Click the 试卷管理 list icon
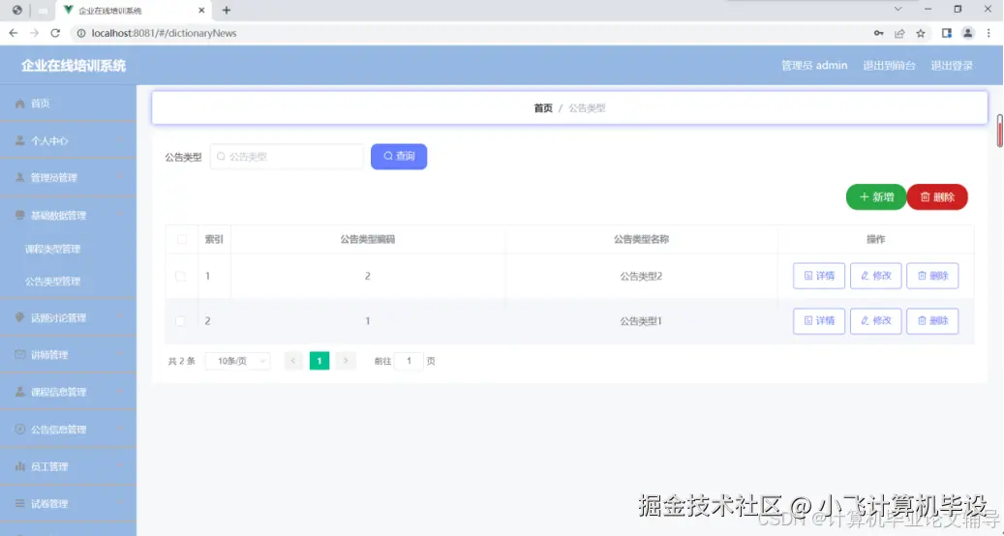The width and height of the screenshot is (1004, 536). [x=20, y=503]
